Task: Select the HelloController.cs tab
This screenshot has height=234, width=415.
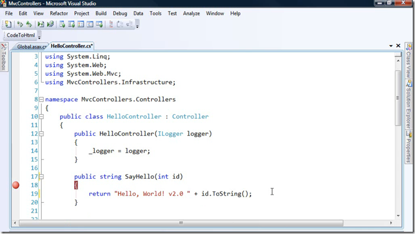Action: click(71, 46)
